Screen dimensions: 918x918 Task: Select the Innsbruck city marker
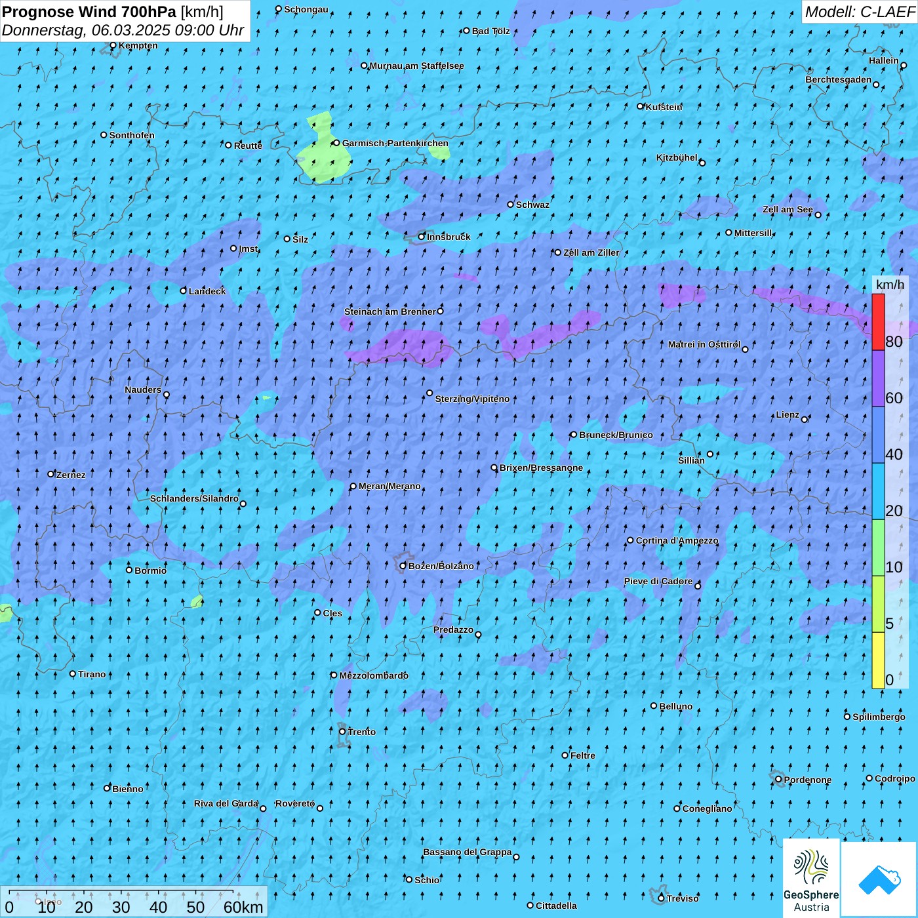(x=422, y=237)
